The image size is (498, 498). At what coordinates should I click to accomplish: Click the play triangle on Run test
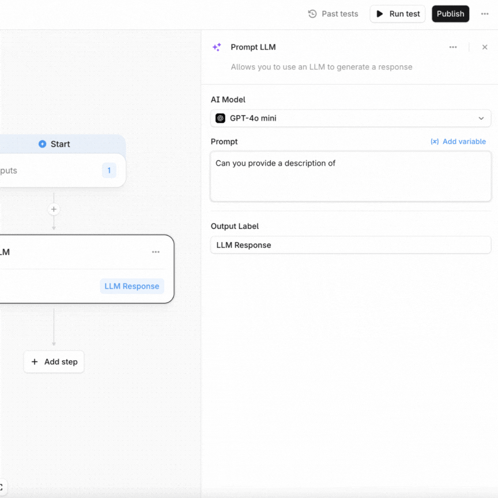click(380, 13)
